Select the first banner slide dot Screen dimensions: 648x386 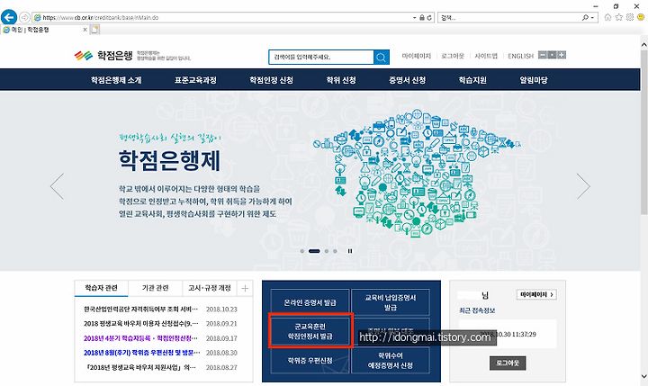[x=302, y=251]
